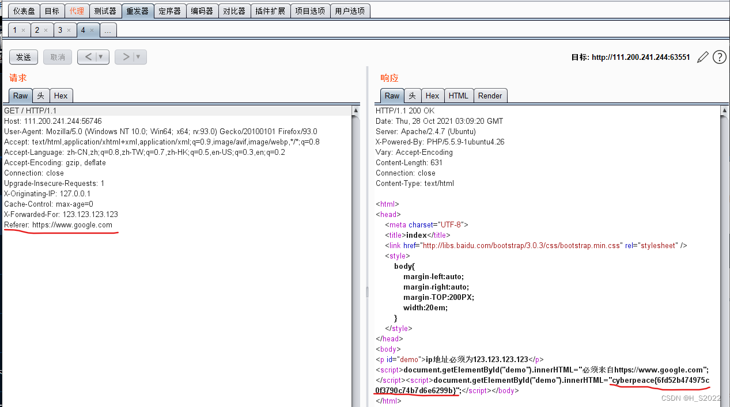Click the bootstrap.min.css link URL text
This screenshot has height=407, width=730.
[x=522, y=245]
